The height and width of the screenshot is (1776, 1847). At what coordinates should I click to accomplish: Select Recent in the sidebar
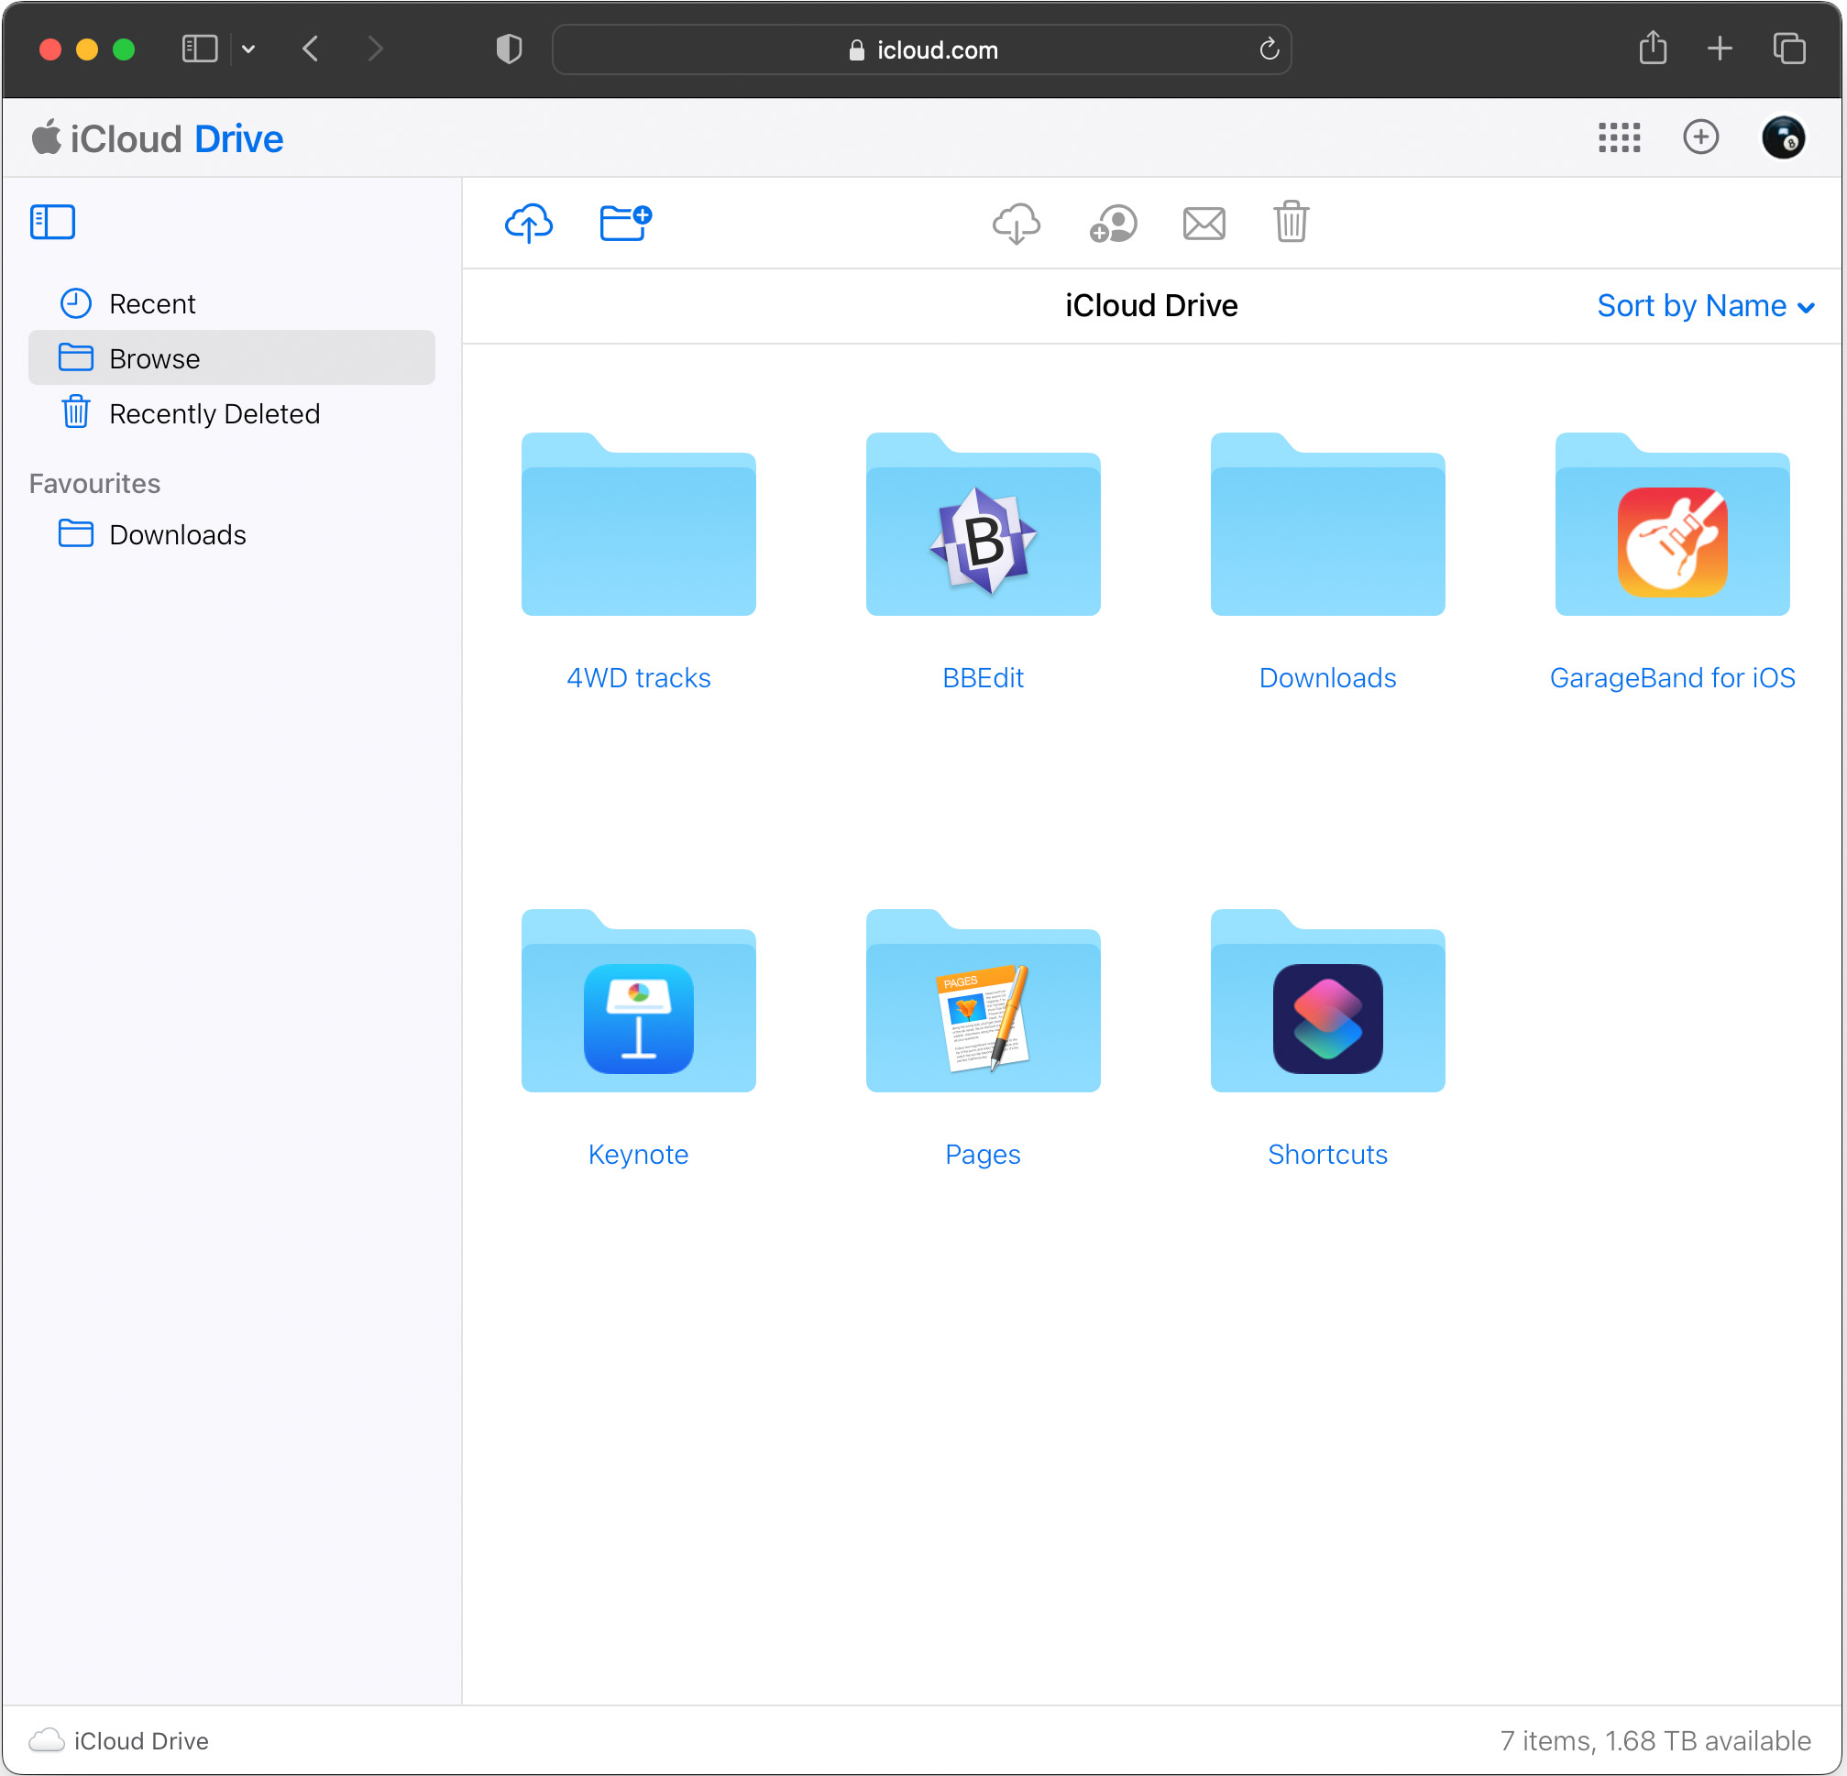coord(232,303)
